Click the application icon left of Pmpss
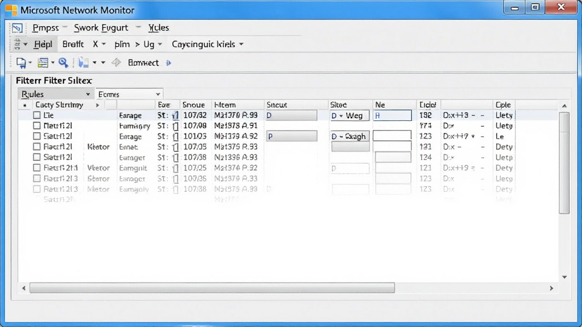Viewport: 582px width, 327px height. pyautogui.click(x=17, y=28)
